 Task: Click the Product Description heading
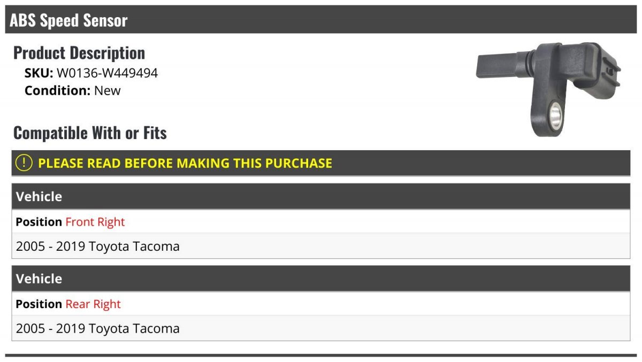click(79, 53)
